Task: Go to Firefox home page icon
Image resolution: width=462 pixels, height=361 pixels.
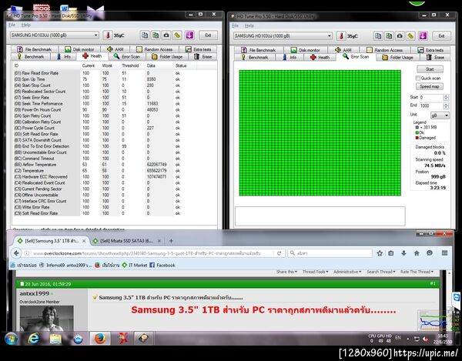Action: click(x=417, y=253)
